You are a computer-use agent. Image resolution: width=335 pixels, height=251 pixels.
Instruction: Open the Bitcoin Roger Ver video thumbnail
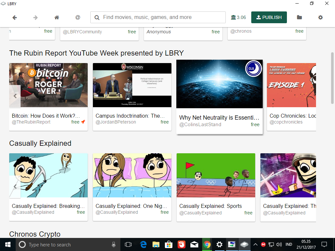point(48,85)
